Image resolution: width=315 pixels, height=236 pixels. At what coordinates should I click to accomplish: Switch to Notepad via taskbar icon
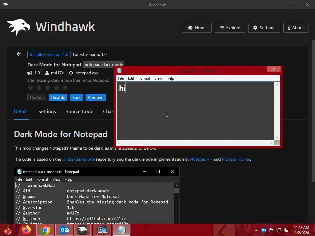click(x=122, y=230)
